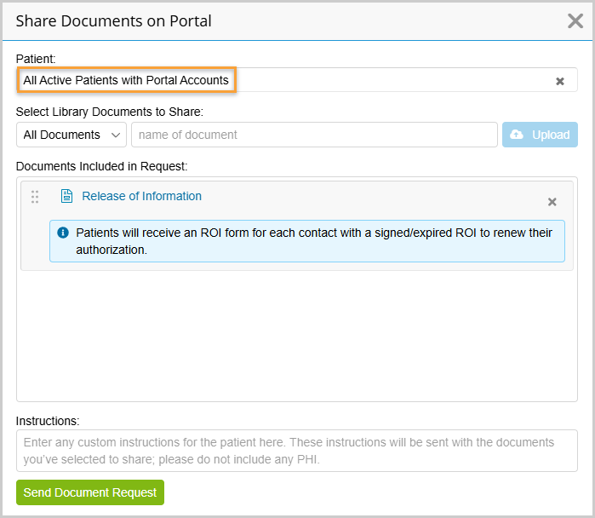Grab the drag handle for Release of Information

[35, 197]
